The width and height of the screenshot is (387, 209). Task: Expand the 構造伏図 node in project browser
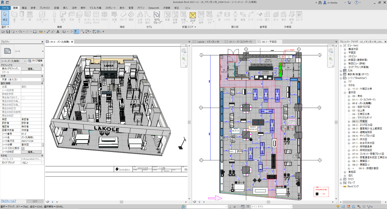[x=345, y=49]
